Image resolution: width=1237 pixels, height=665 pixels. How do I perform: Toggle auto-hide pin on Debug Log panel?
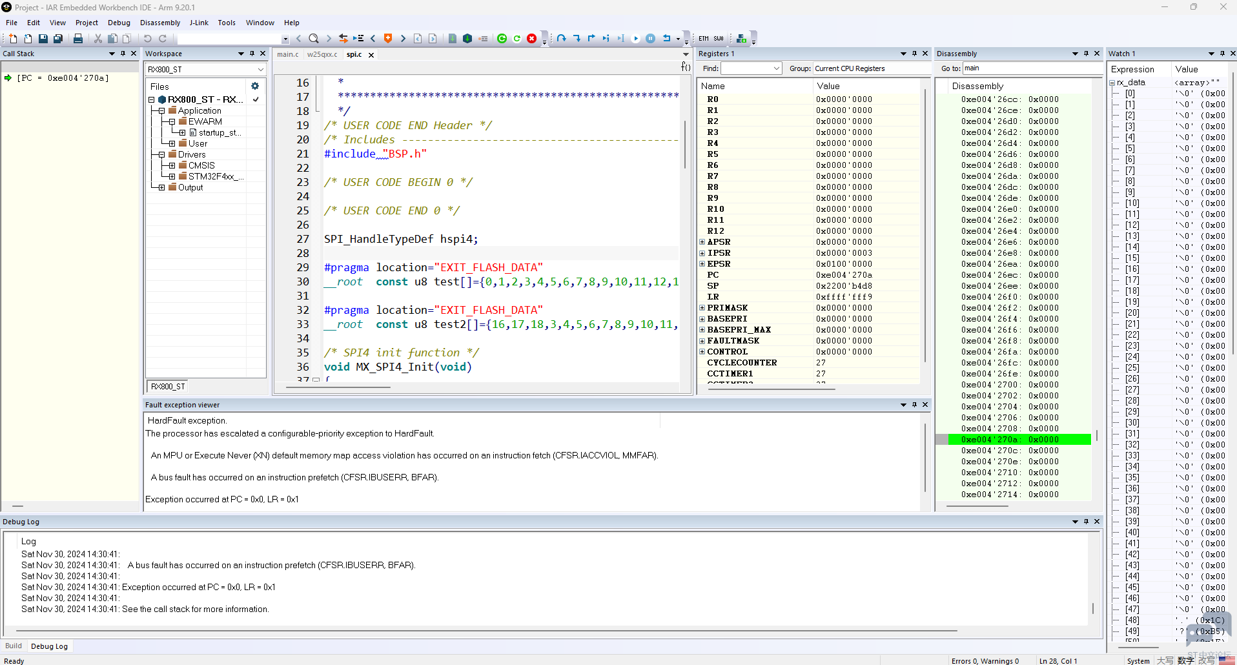[1086, 522]
